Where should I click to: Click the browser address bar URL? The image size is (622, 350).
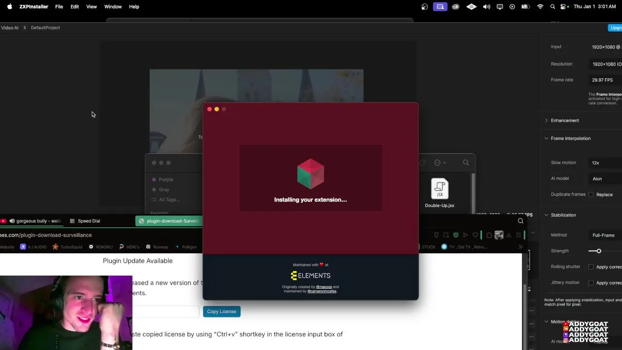46,235
